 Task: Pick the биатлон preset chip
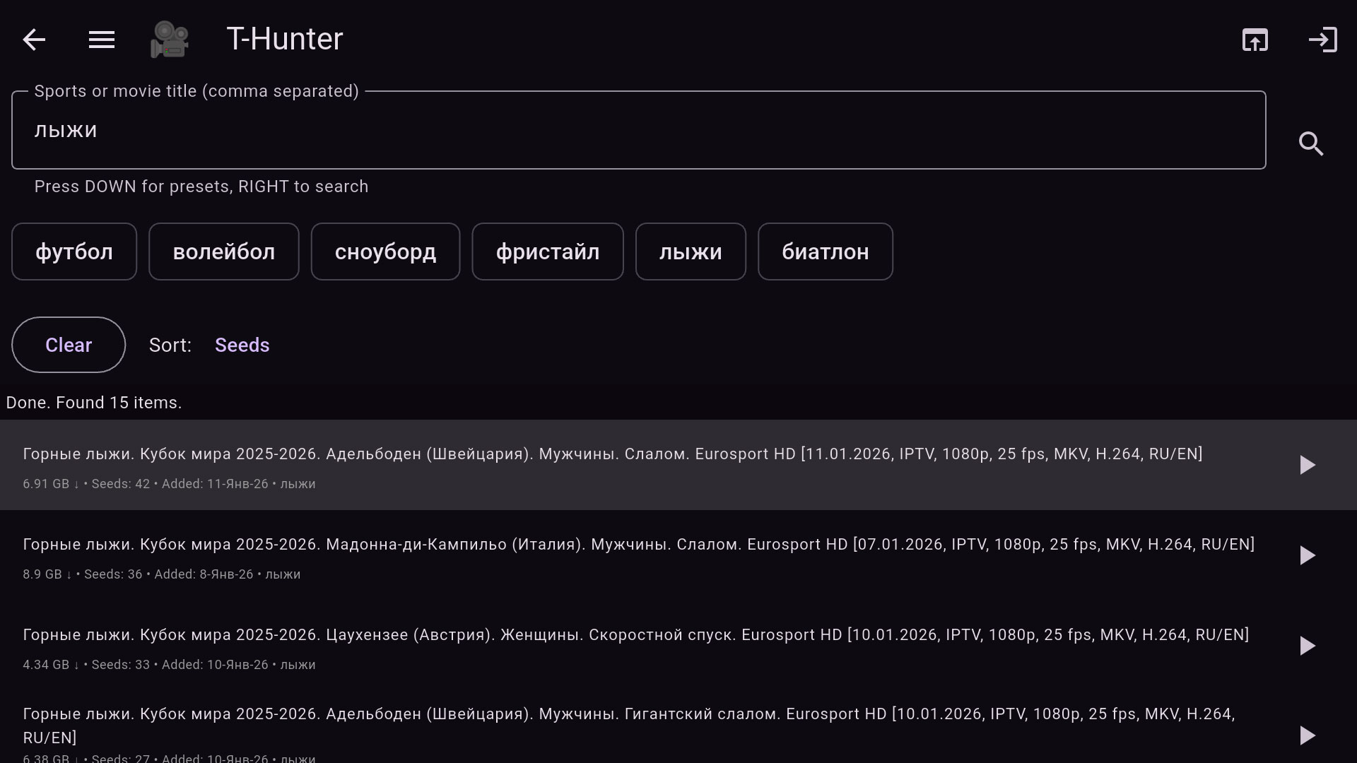[825, 252]
